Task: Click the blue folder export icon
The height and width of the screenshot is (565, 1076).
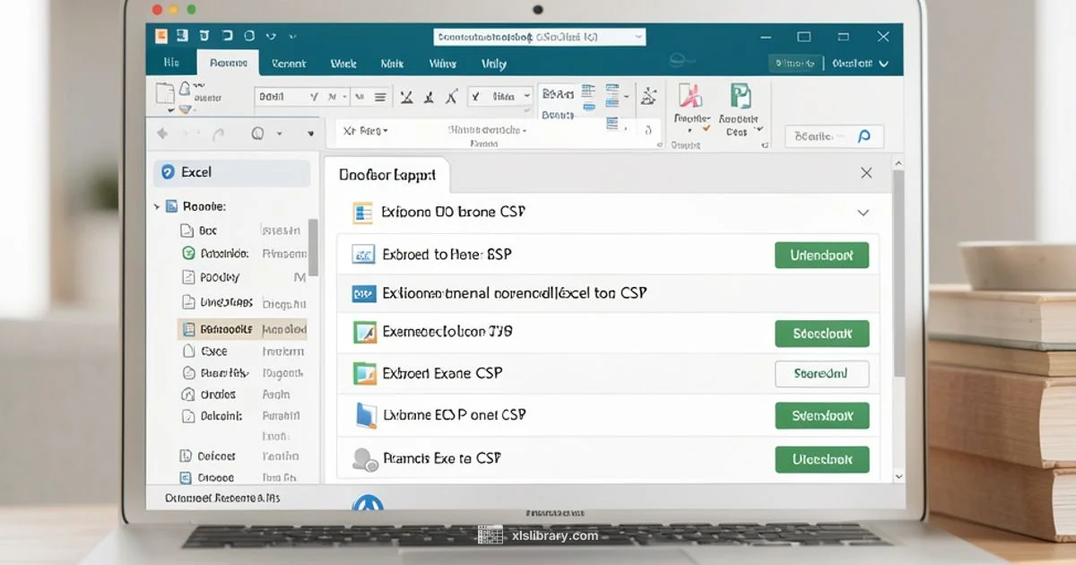Action: (x=363, y=415)
